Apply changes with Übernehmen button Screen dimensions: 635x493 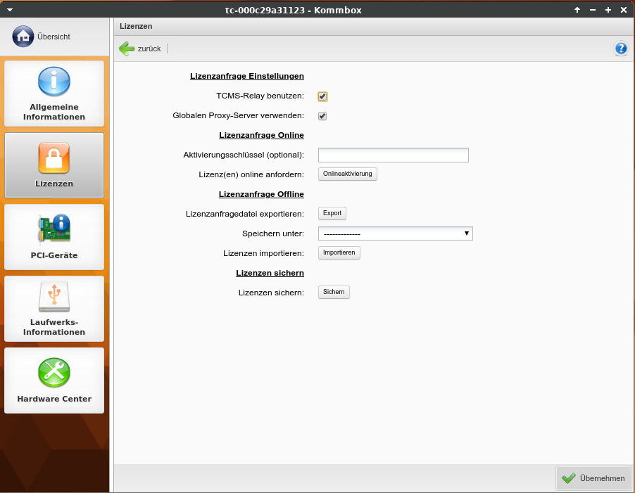[593, 478]
